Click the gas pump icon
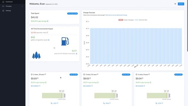Screen dimensions: 188x106 coord(65,41)
